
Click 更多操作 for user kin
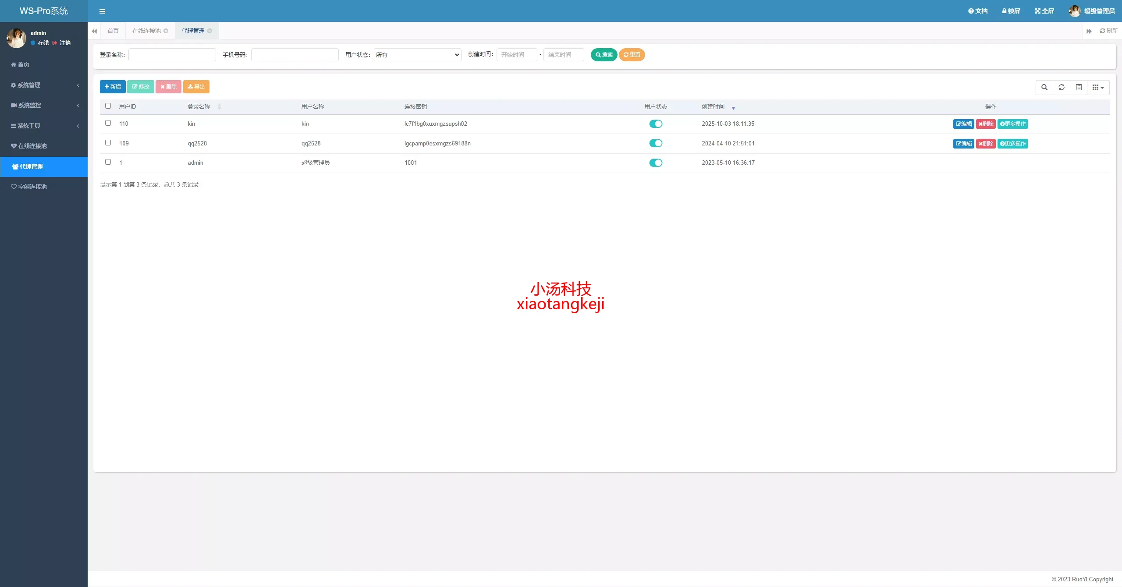(x=1013, y=124)
